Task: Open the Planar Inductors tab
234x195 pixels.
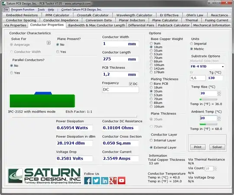Action: pyautogui.click(x=132, y=20)
